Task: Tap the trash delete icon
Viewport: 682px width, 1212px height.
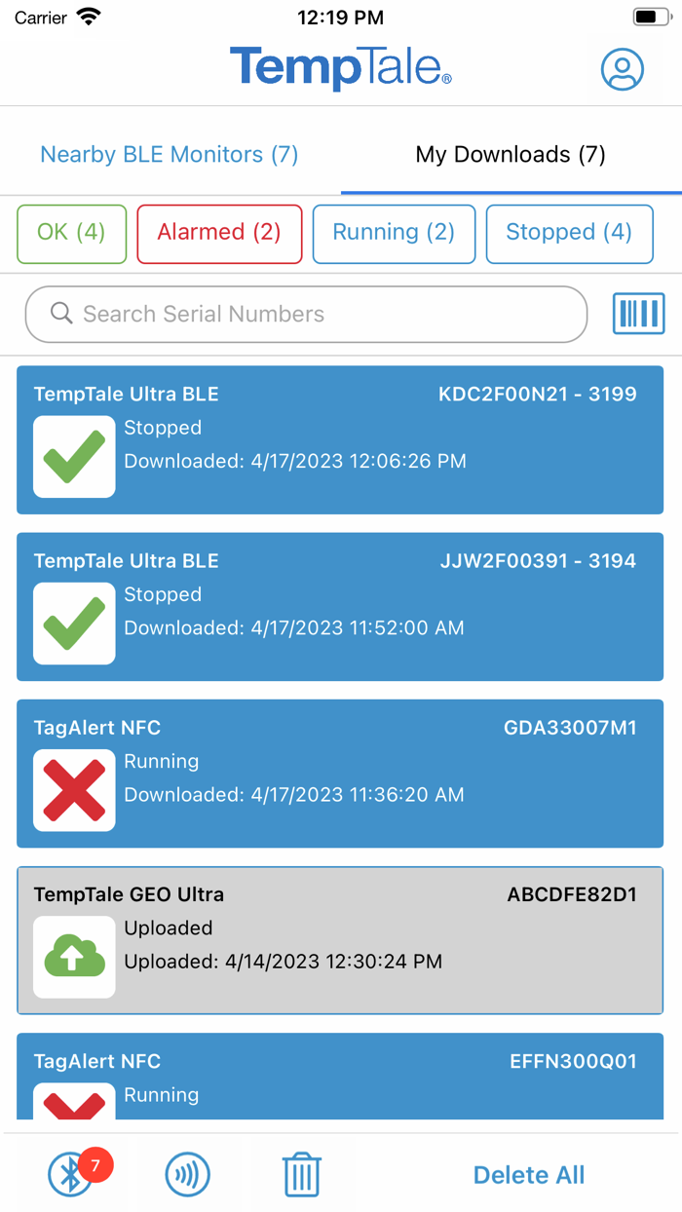Action: click(x=301, y=1175)
